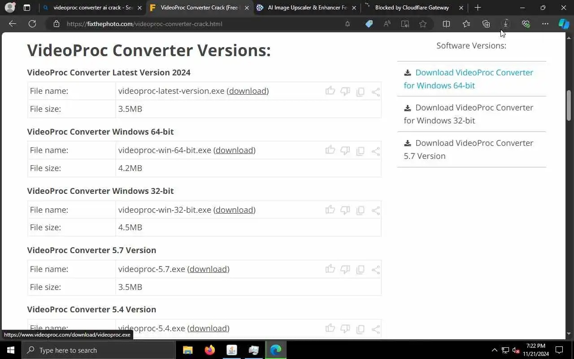Click download link for videoproc-5.4.exe
The width and height of the screenshot is (574, 359).
208,328
